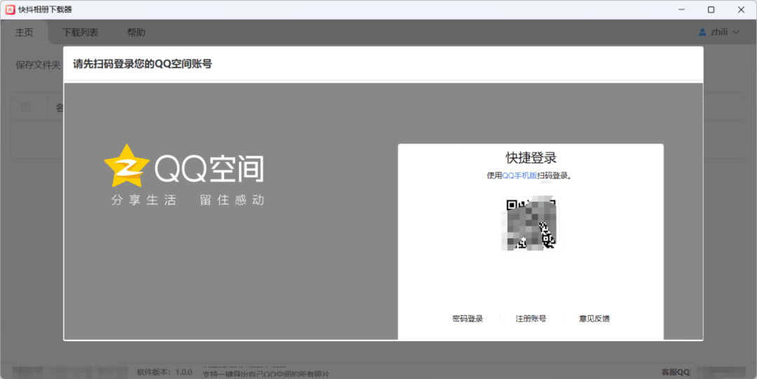Click the login QR code
Viewport: 757px width, 379px height.
coord(530,223)
